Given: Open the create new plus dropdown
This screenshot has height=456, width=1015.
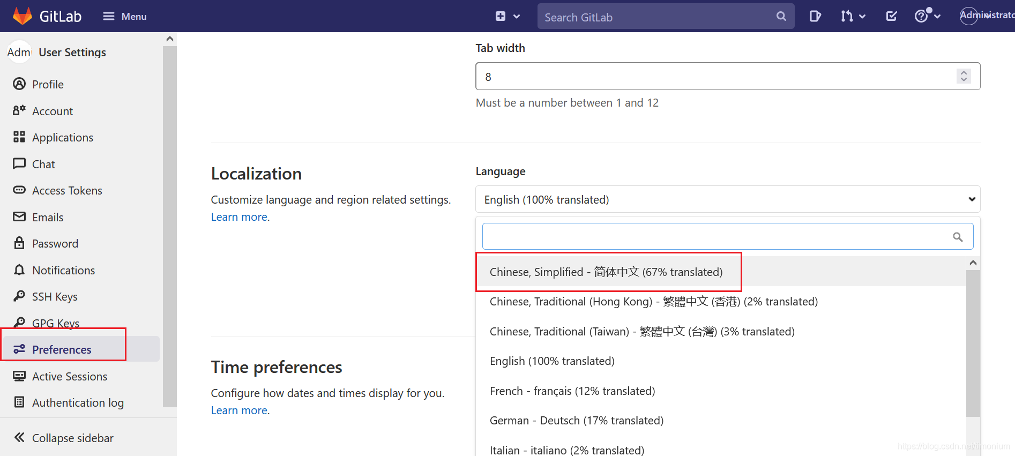Looking at the screenshot, I should (x=507, y=17).
